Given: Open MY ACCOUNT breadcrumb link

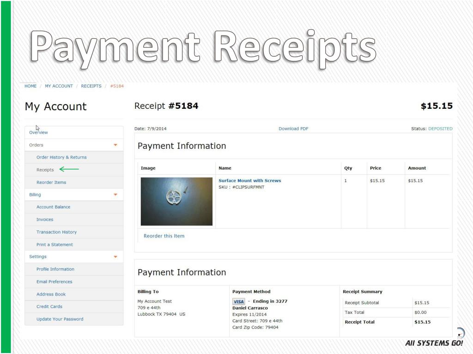Looking at the screenshot, I should [x=59, y=86].
